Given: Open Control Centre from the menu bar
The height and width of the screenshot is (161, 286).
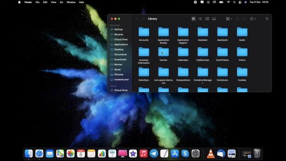Looking at the screenshot, I should 240,2.
